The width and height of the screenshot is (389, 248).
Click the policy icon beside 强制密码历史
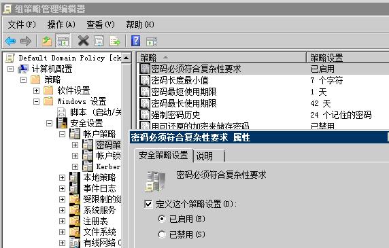pos(145,115)
